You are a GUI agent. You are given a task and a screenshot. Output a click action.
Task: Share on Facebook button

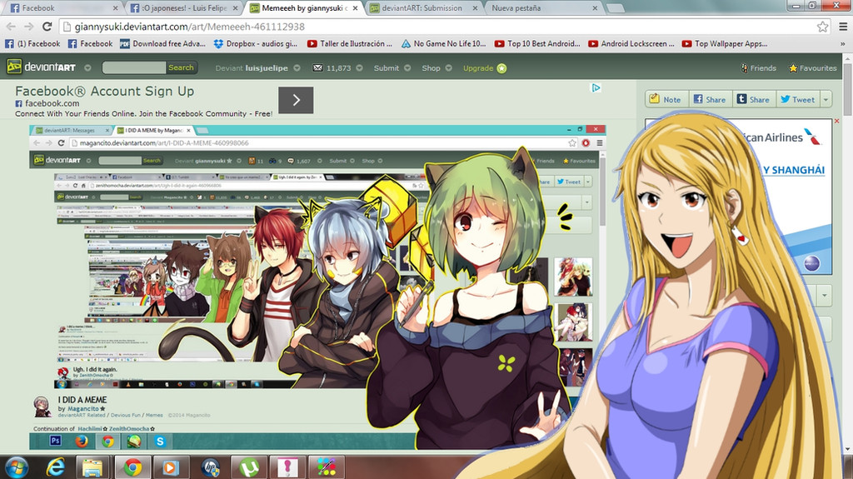710,99
